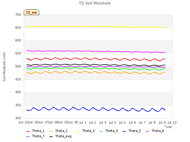The width and height of the screenshot is (190, 142).
Task: Click the Jul 3 x-axis label
Action: coord(103,122)
